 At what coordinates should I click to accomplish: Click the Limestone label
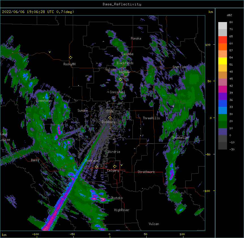(x=43, y=101)
